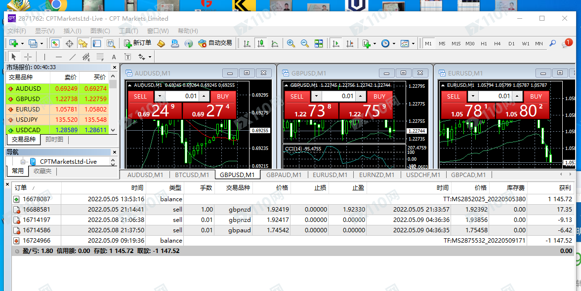Switch to the EURUSD,M1 chart tab
581x291 pixels.
click(x=330, y=175)
